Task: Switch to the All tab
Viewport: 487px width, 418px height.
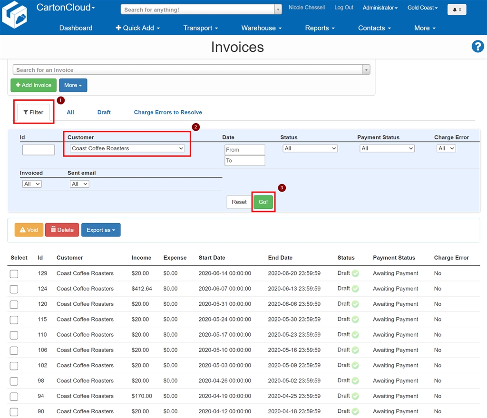Action: click(x=70, y=112)
